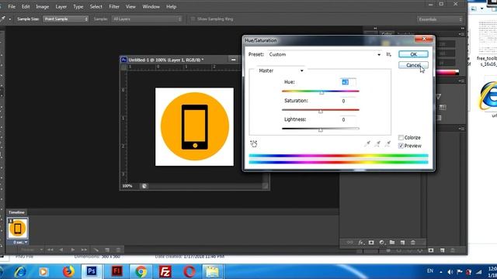Open the Filter menu
Screen dimensions: 497x279
pos(114,7)
